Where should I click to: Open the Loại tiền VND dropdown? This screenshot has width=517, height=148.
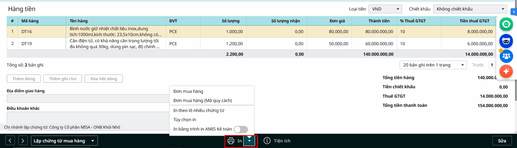pyautogui.click(x=385, y=9)
